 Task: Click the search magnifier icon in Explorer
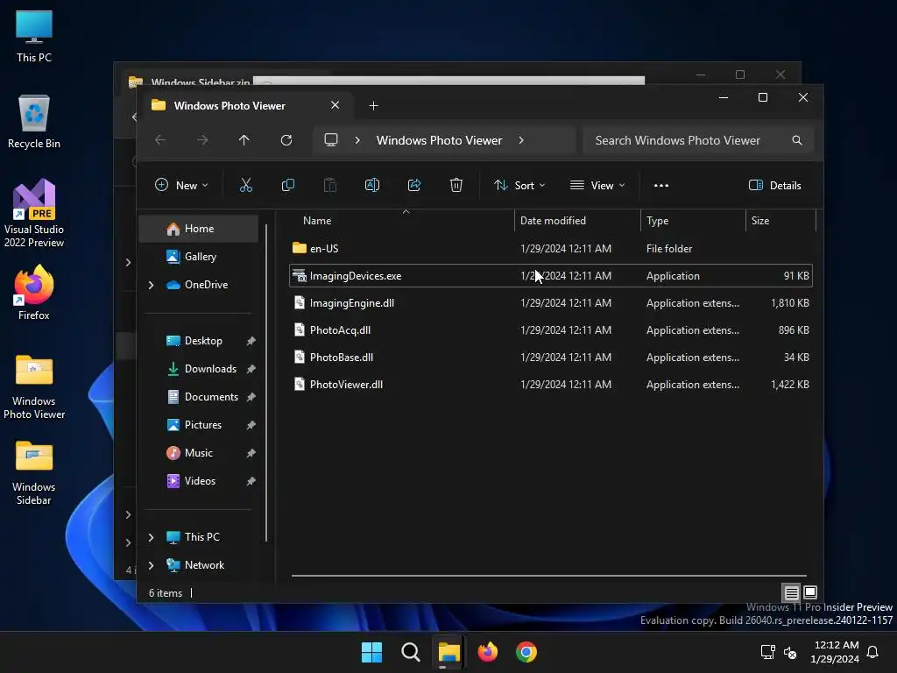(797, 140)
